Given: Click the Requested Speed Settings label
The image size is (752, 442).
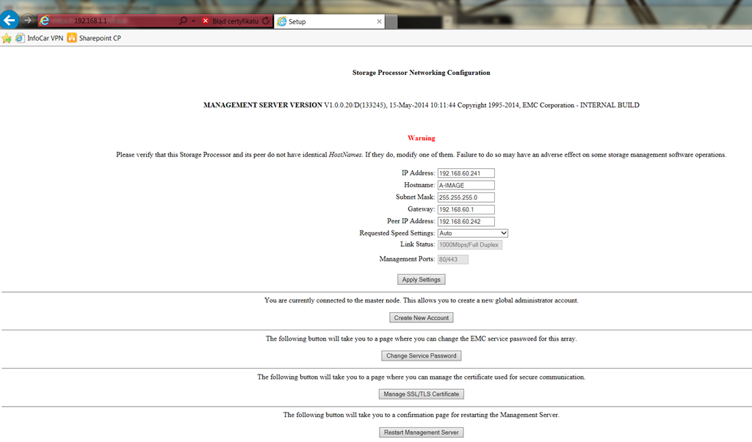Looking at the screenshot, I should tap(397, 233).
